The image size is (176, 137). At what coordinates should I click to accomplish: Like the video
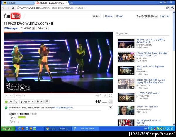coord(9,102)
